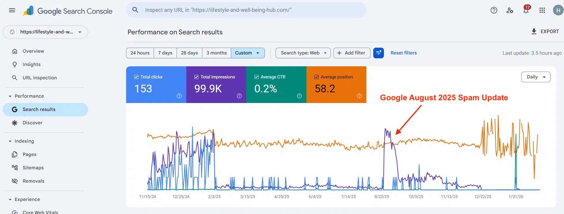The height and width of the screenshot is (214, 564).
Task: Open the Daily granularity dropdown
Action: [x=536, y=77]
